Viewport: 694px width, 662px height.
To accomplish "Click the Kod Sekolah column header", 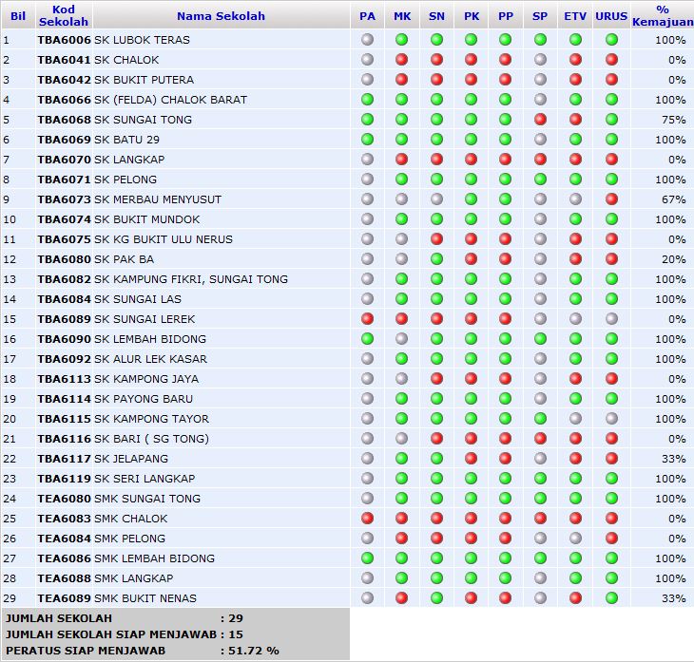I will tap(64, 16).
